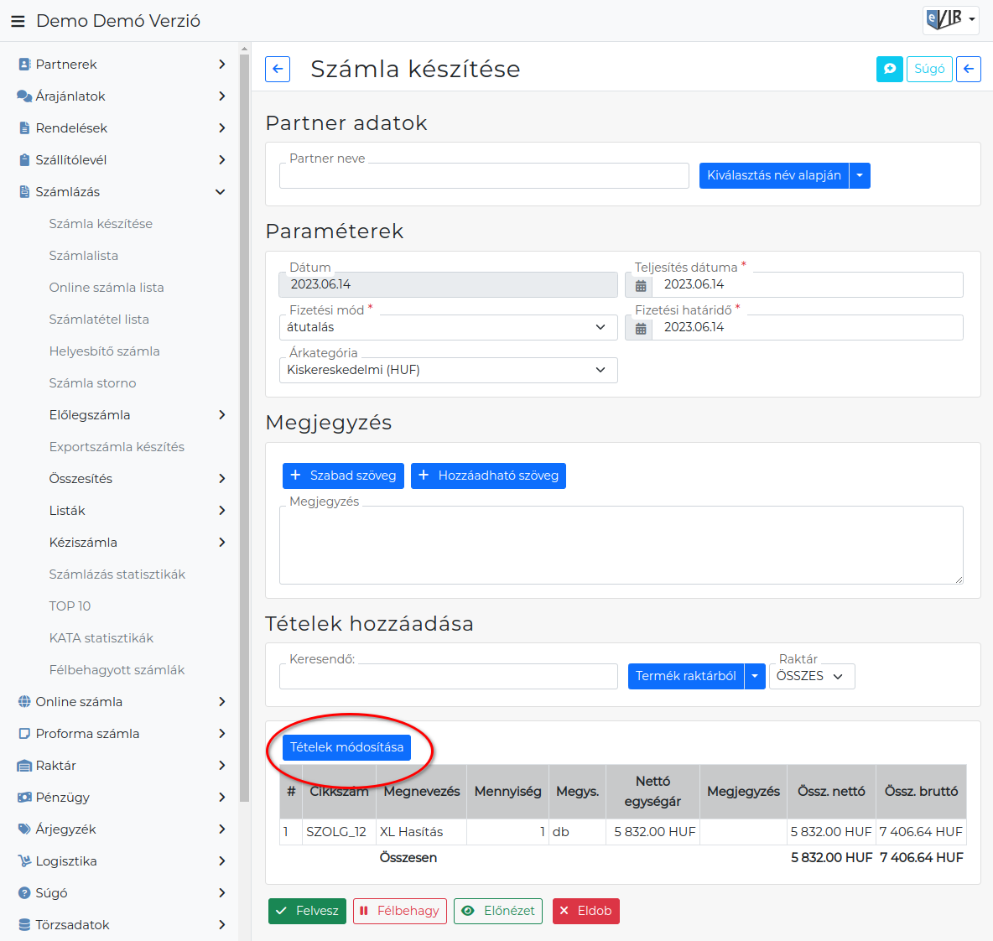Open calendar icon for Fizetési határidő
993x941 pixels.
pos(640,328)
